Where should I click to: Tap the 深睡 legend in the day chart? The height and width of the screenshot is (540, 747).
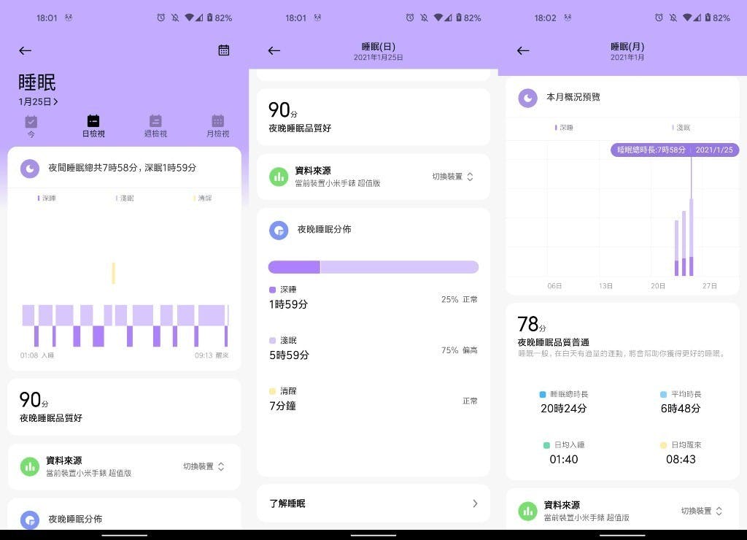pyautogui.click(x=47, y=198)
